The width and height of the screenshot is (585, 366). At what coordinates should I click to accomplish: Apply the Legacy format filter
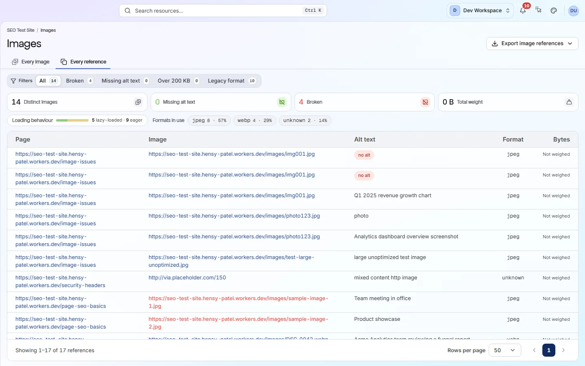(232, 81)
